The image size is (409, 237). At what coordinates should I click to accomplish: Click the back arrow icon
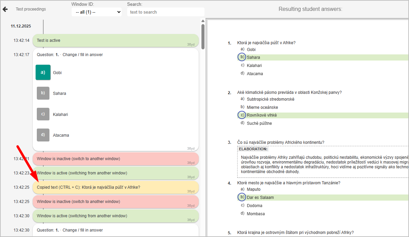pos(5,9)
